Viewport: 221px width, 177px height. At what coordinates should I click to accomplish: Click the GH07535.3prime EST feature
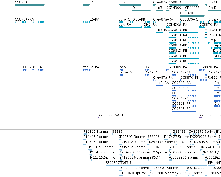point(170,155)
